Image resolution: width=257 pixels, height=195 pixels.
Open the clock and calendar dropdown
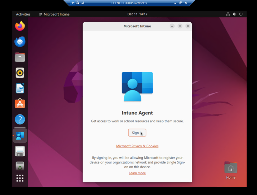tap(137, 14)
